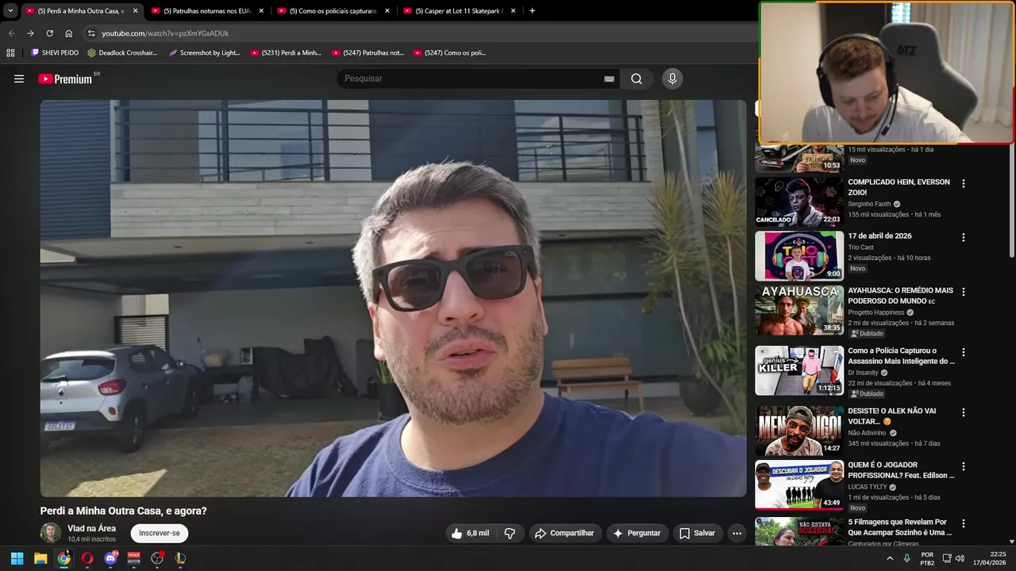Open Opera browser from taskbar
This screenshot has width=1016, height=571.
click(x=87, y=558)
